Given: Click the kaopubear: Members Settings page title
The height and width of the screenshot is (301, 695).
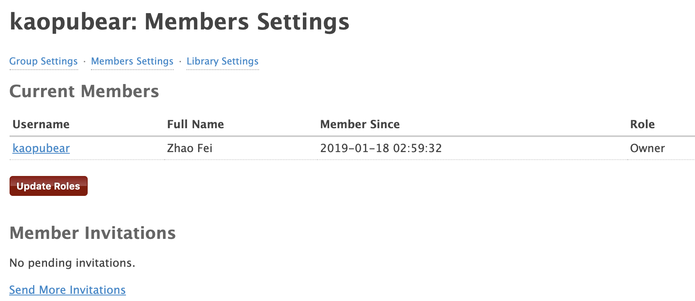Looking at the screenshot, I should [x=179, y=22].
